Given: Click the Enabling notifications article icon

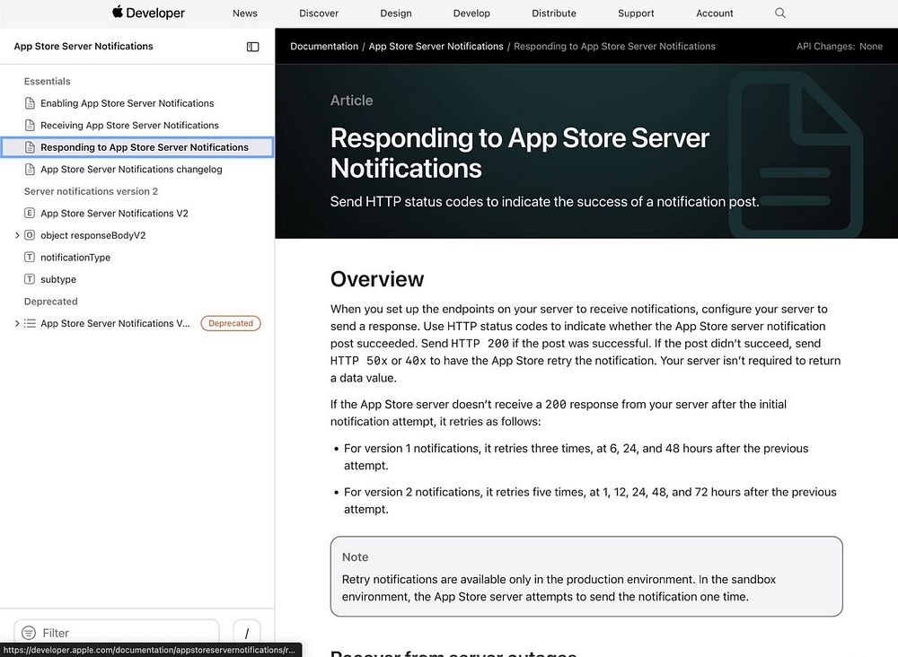Looking at the screenshot, I should (30, 103).
